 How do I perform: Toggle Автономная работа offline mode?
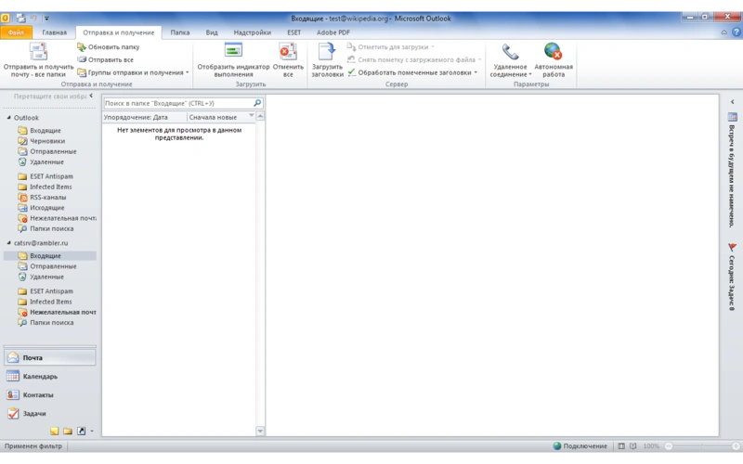[553, 60]
